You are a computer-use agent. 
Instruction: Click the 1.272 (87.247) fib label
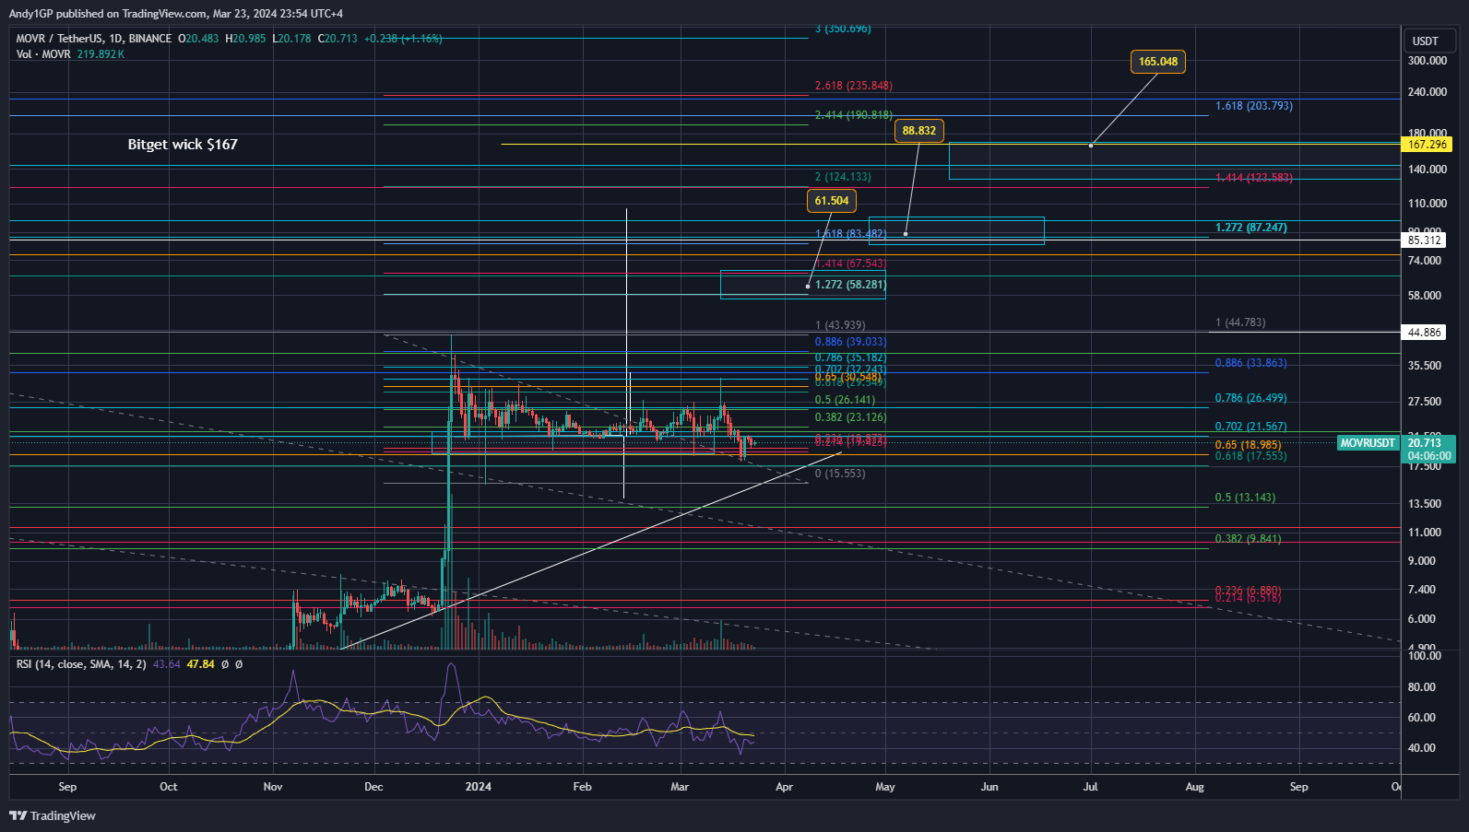coord(1251,228)
